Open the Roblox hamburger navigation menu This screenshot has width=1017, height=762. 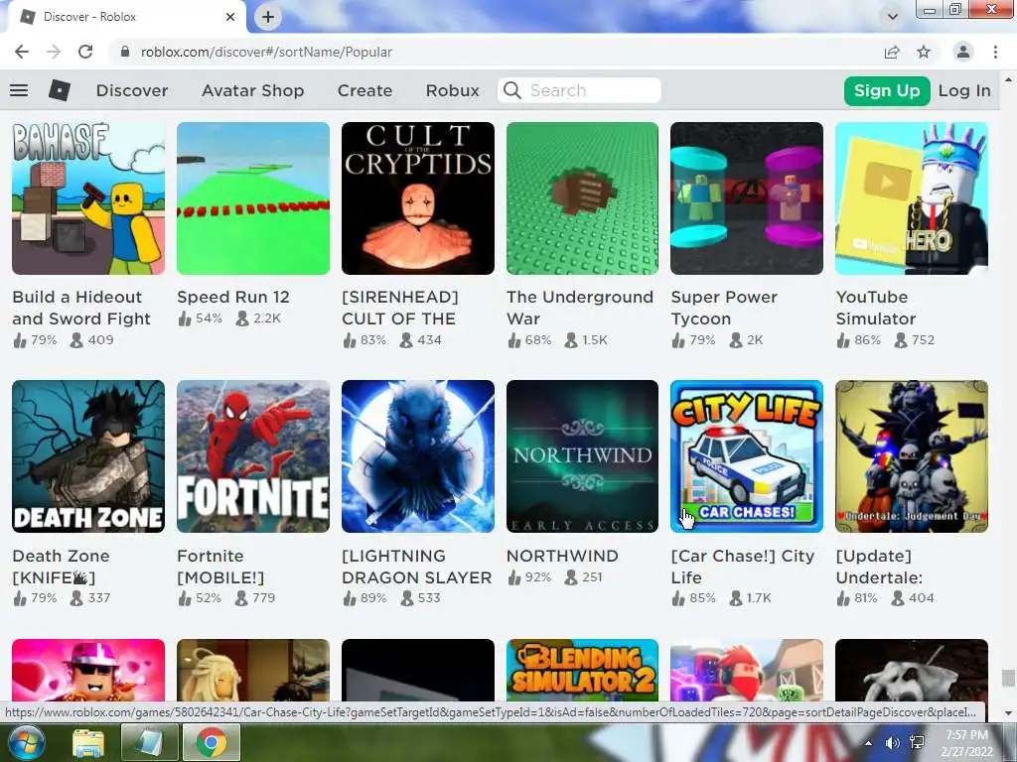click(19, 90)
